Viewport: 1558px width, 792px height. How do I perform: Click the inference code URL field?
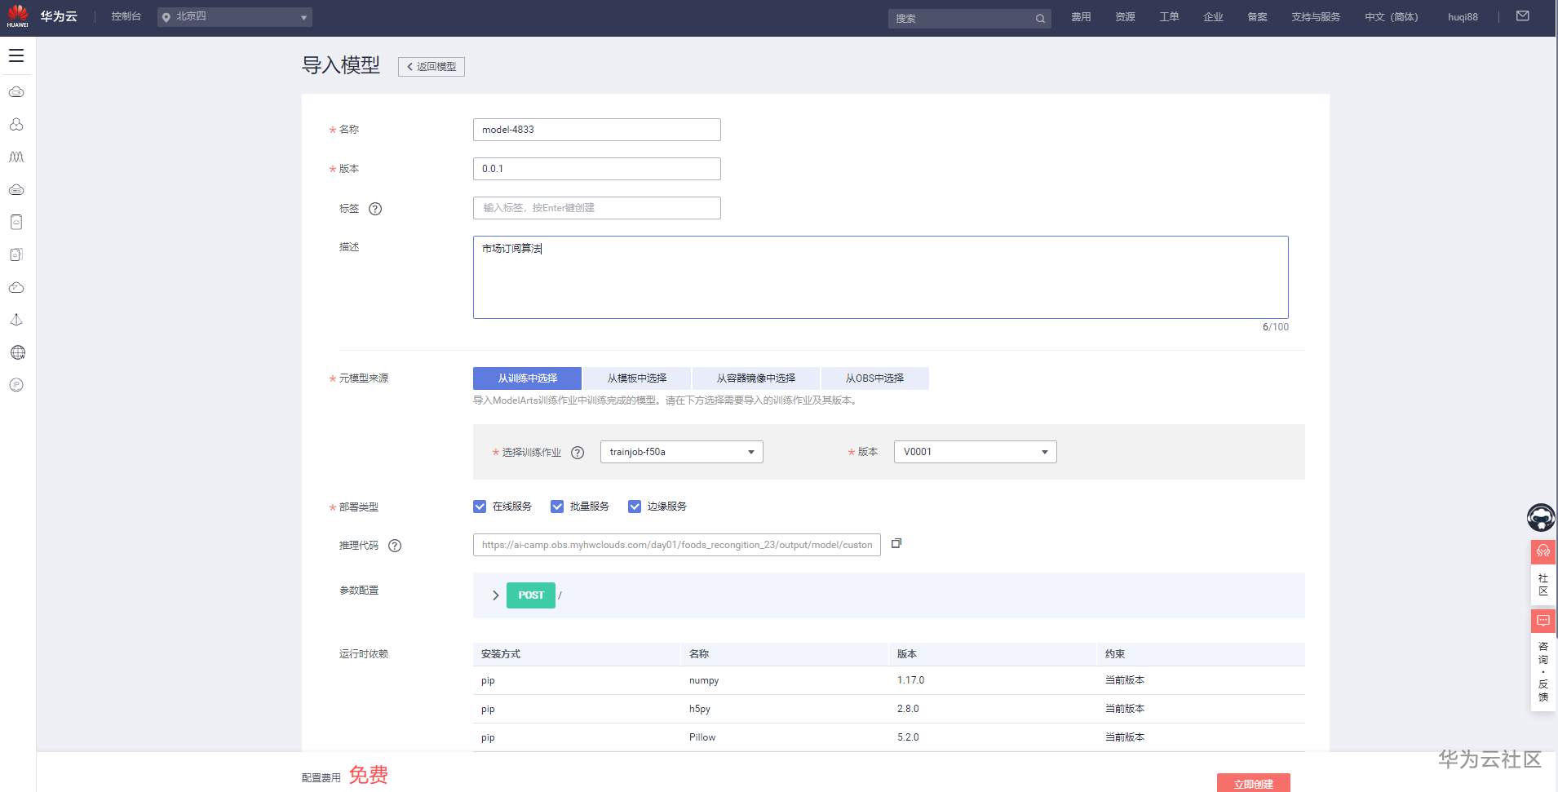pyautogui.click(x=677, y=545)
